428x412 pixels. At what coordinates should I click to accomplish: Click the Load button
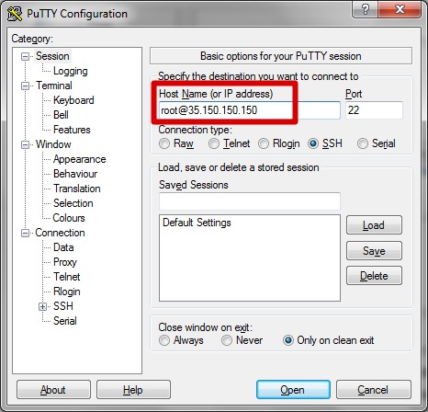point(374,225)
